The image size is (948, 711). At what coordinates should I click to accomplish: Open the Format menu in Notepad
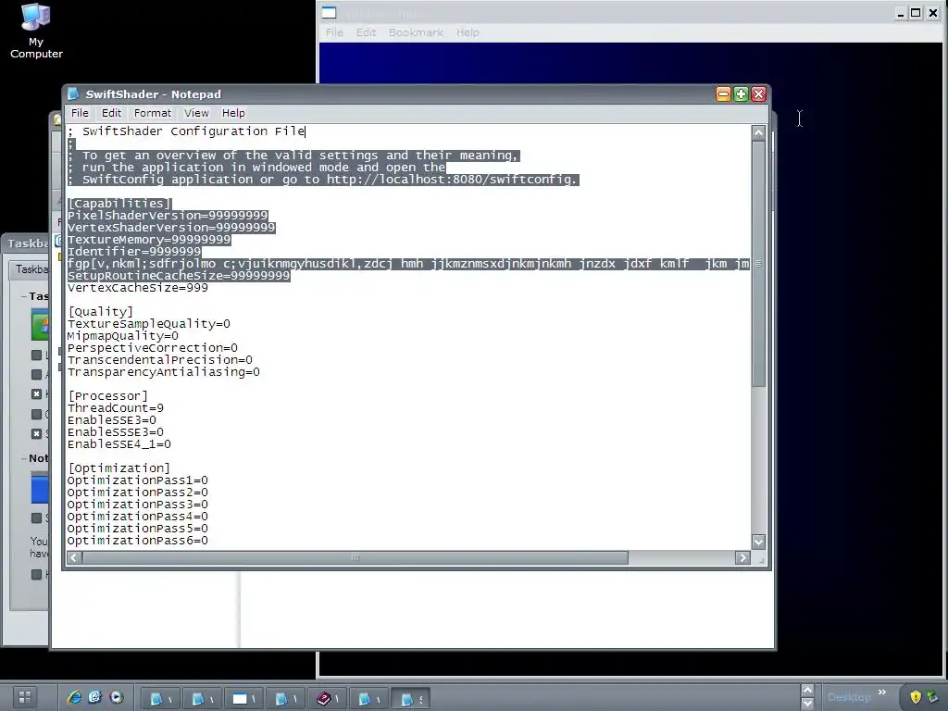tap(153, 113)
